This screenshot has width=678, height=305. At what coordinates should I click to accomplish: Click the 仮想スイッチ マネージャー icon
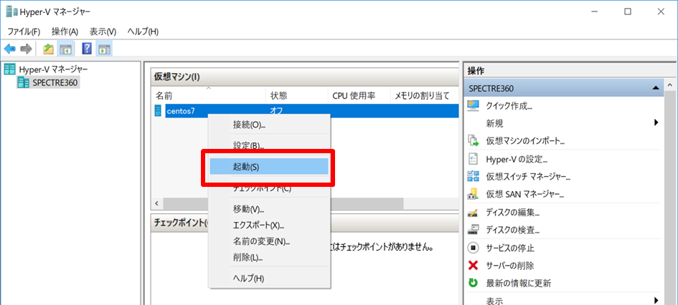(x=474, y=176)
